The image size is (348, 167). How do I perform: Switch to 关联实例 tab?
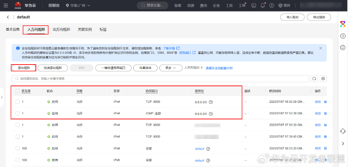point(85,29)
